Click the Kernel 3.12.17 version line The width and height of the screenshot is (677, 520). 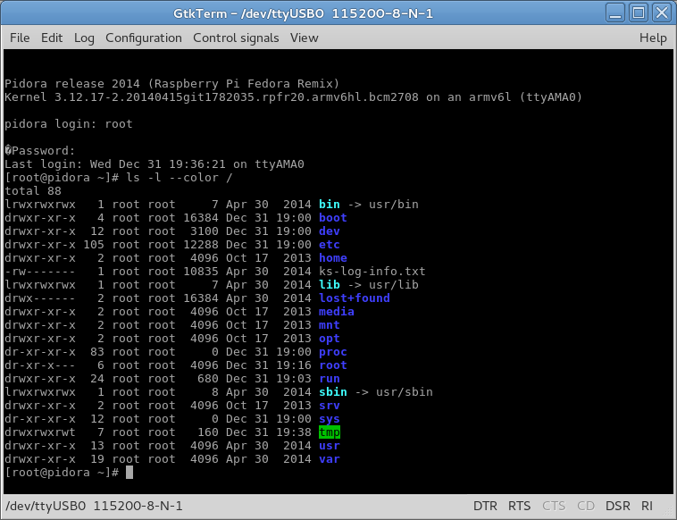coord(293,96)
